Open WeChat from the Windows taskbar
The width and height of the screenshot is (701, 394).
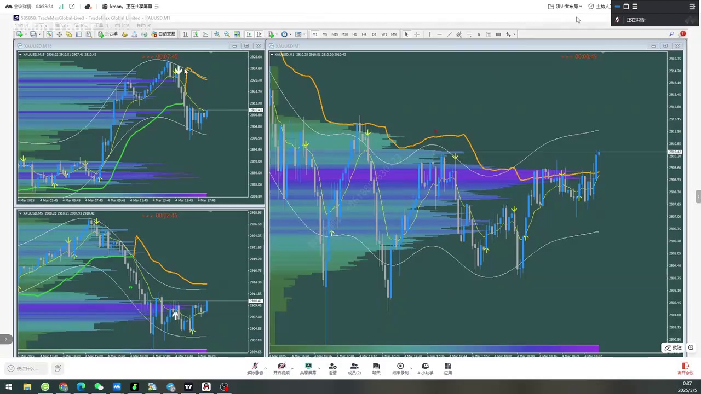[x=99, y=387]
